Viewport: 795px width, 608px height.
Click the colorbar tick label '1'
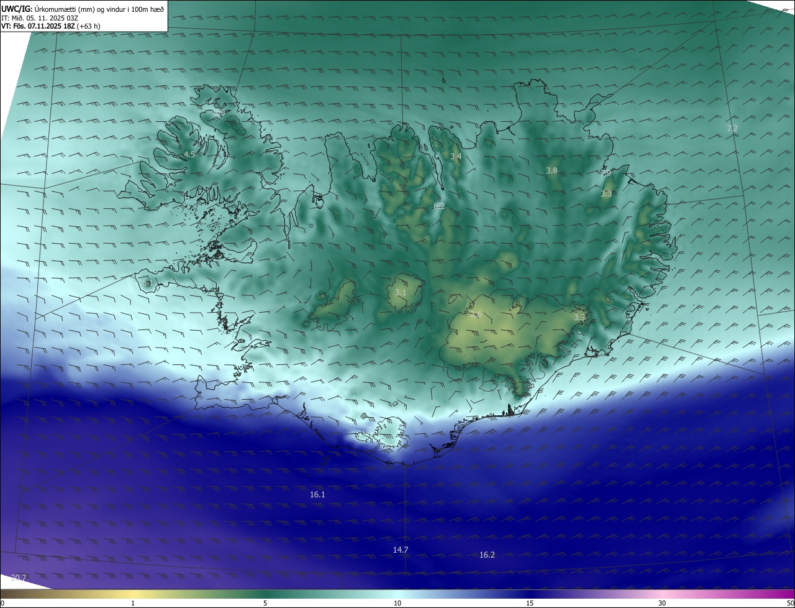pos(133,603)
